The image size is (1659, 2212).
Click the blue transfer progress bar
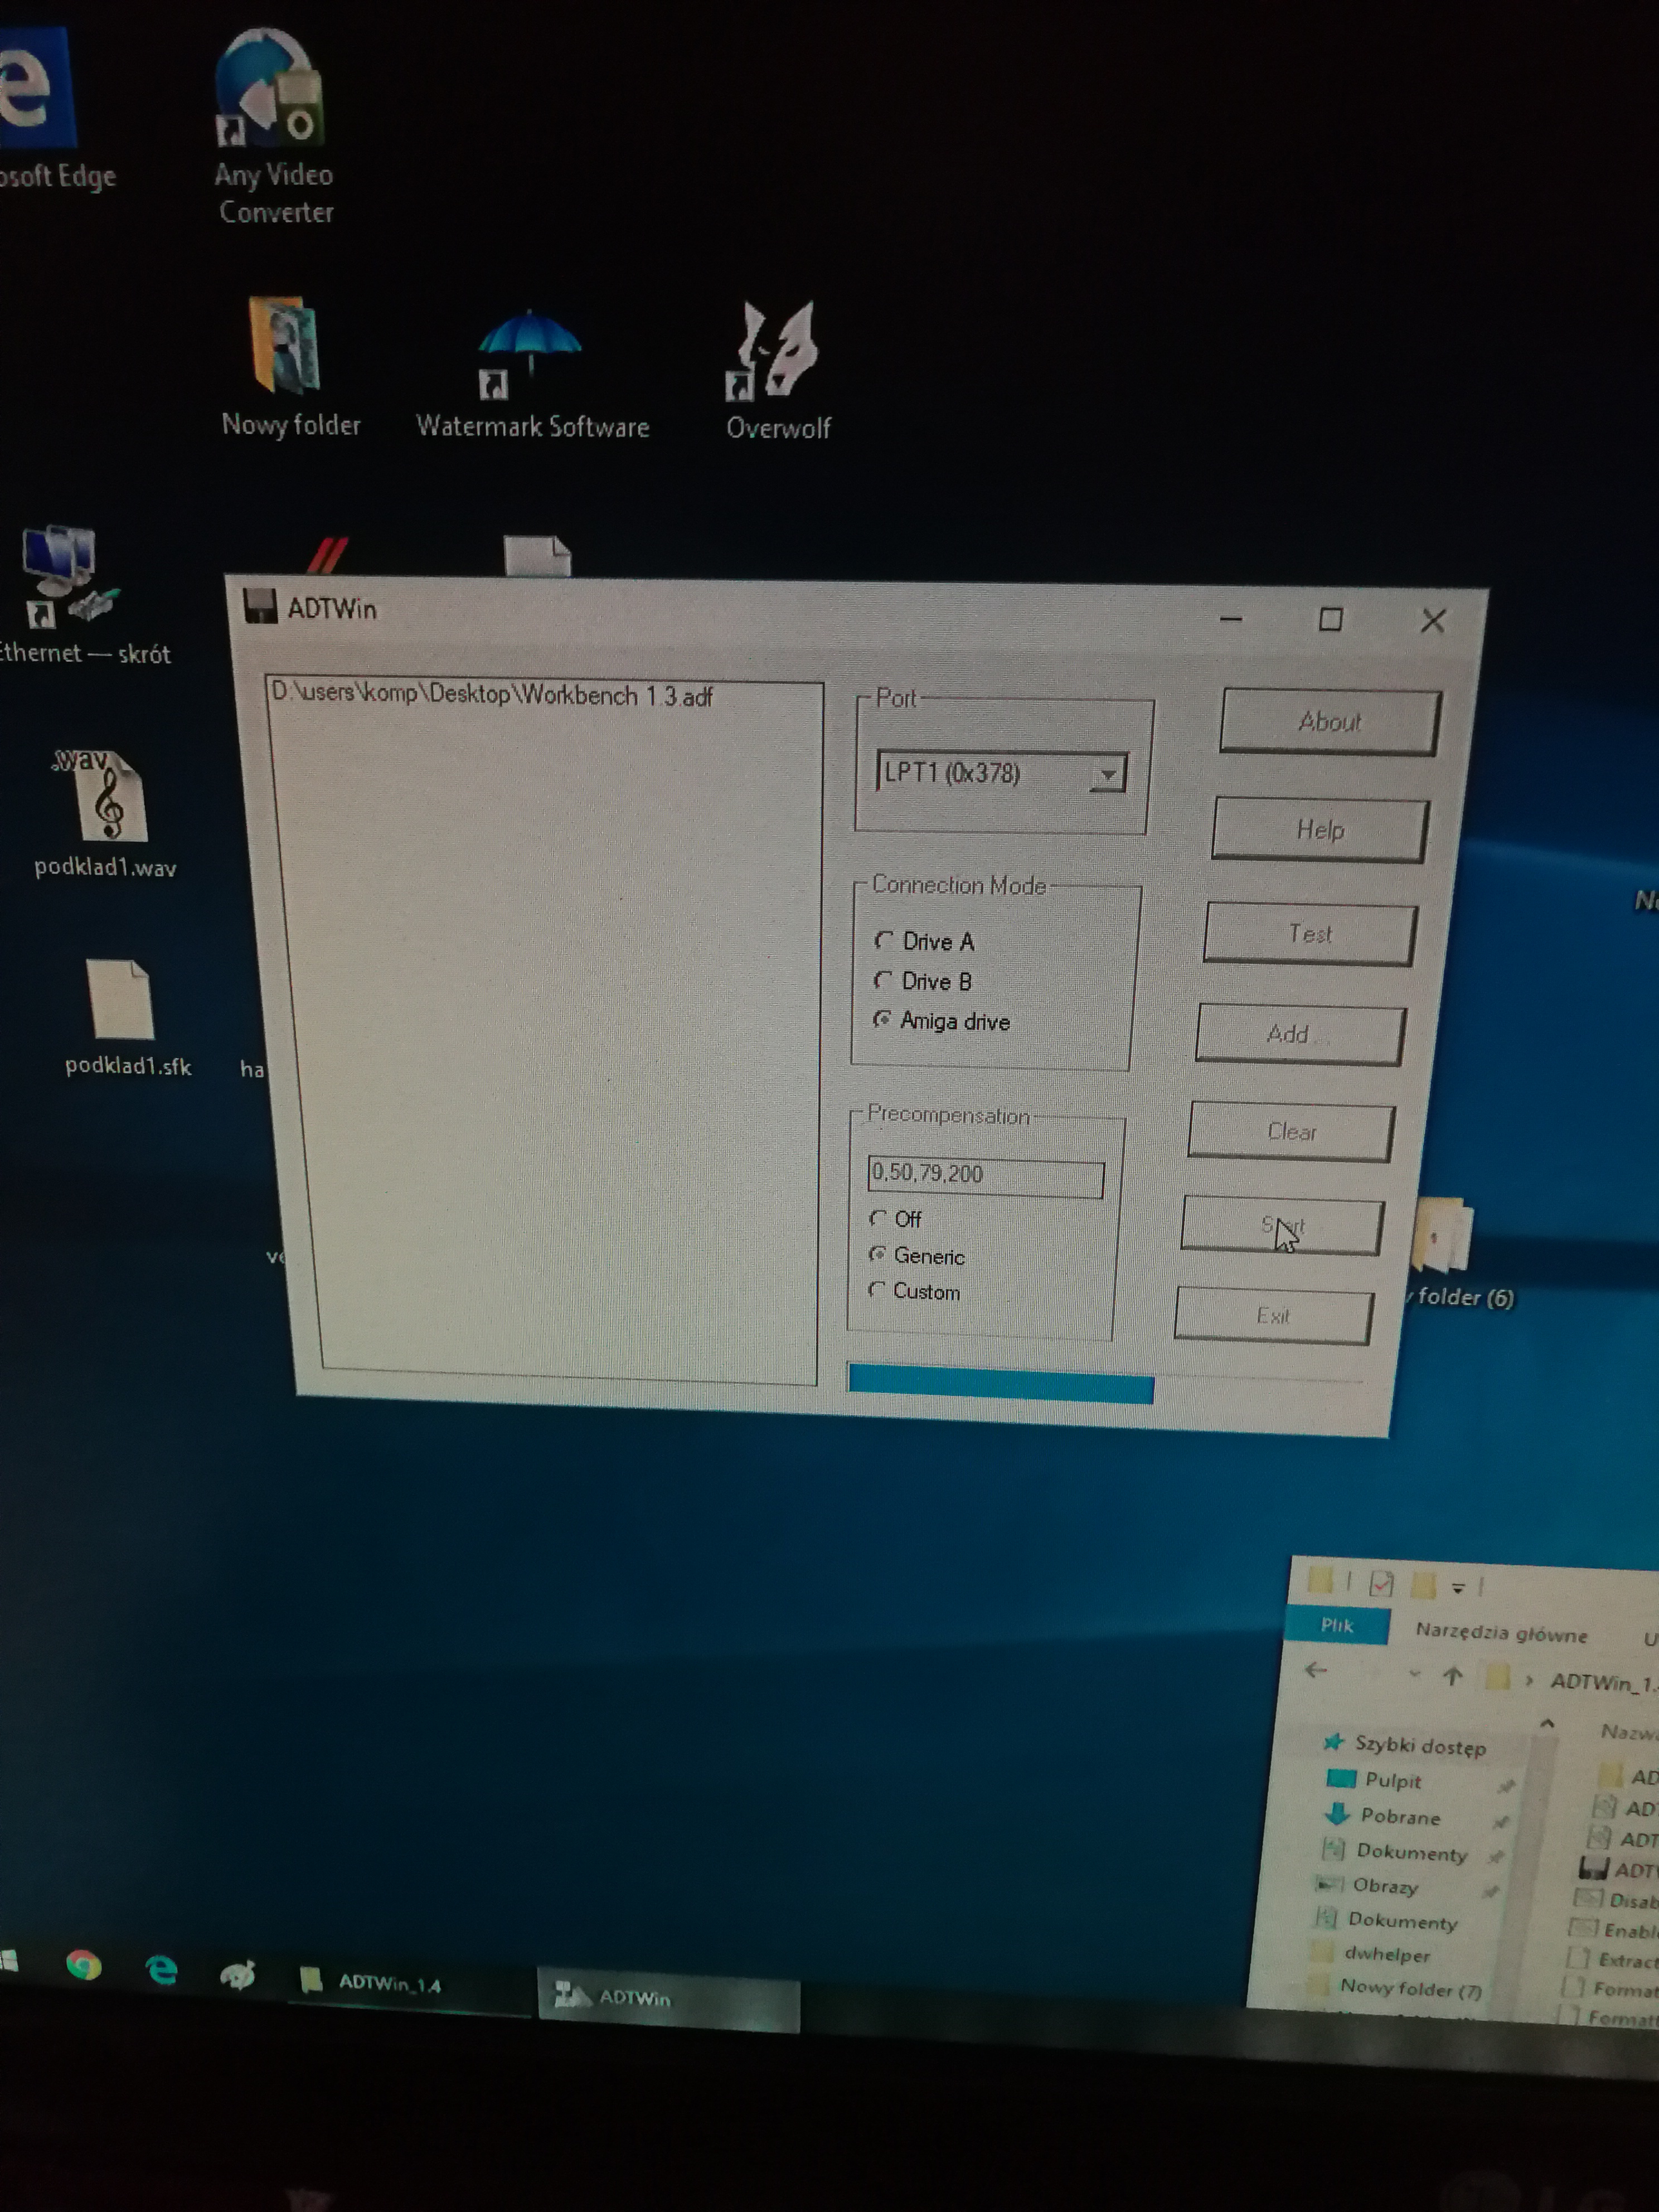pyautogui.click(x=1001, y=1384)
